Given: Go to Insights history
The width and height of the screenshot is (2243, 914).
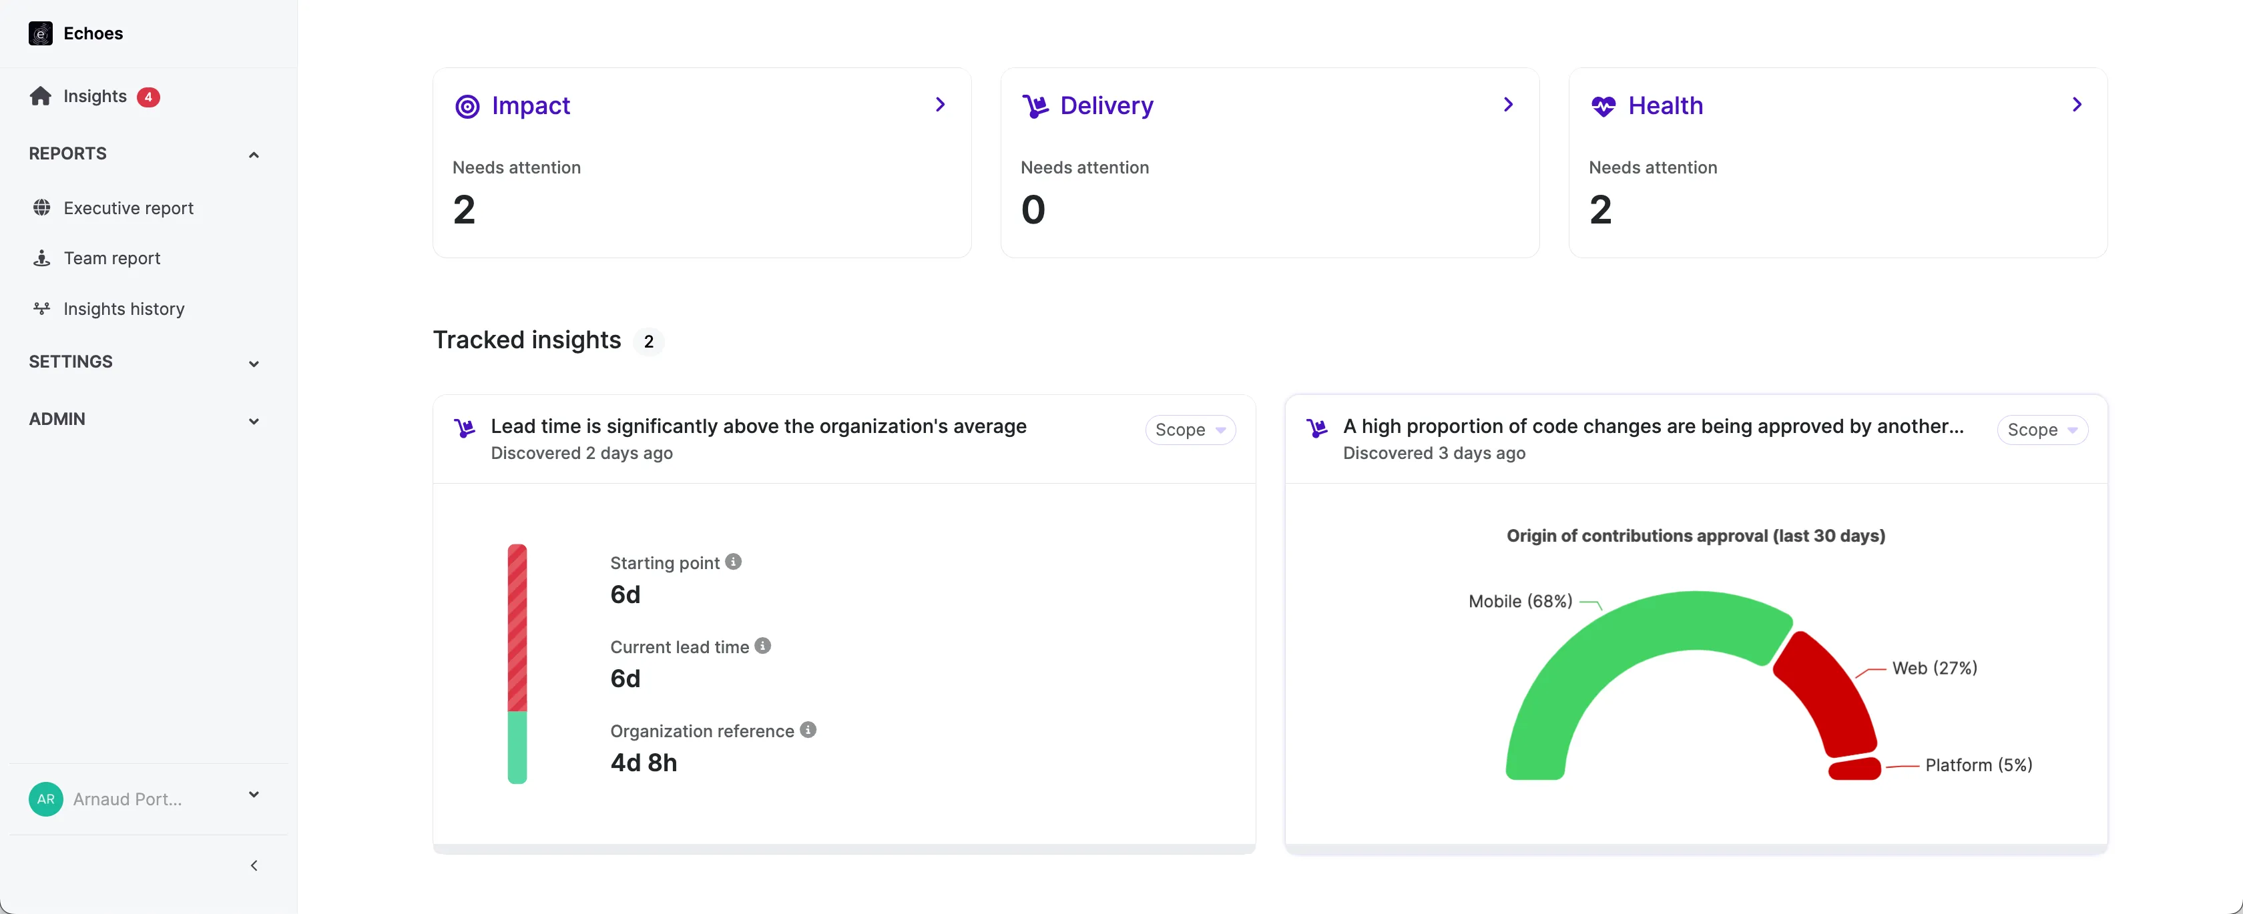Looking at the screenshot, I should (x=123, y=309).
